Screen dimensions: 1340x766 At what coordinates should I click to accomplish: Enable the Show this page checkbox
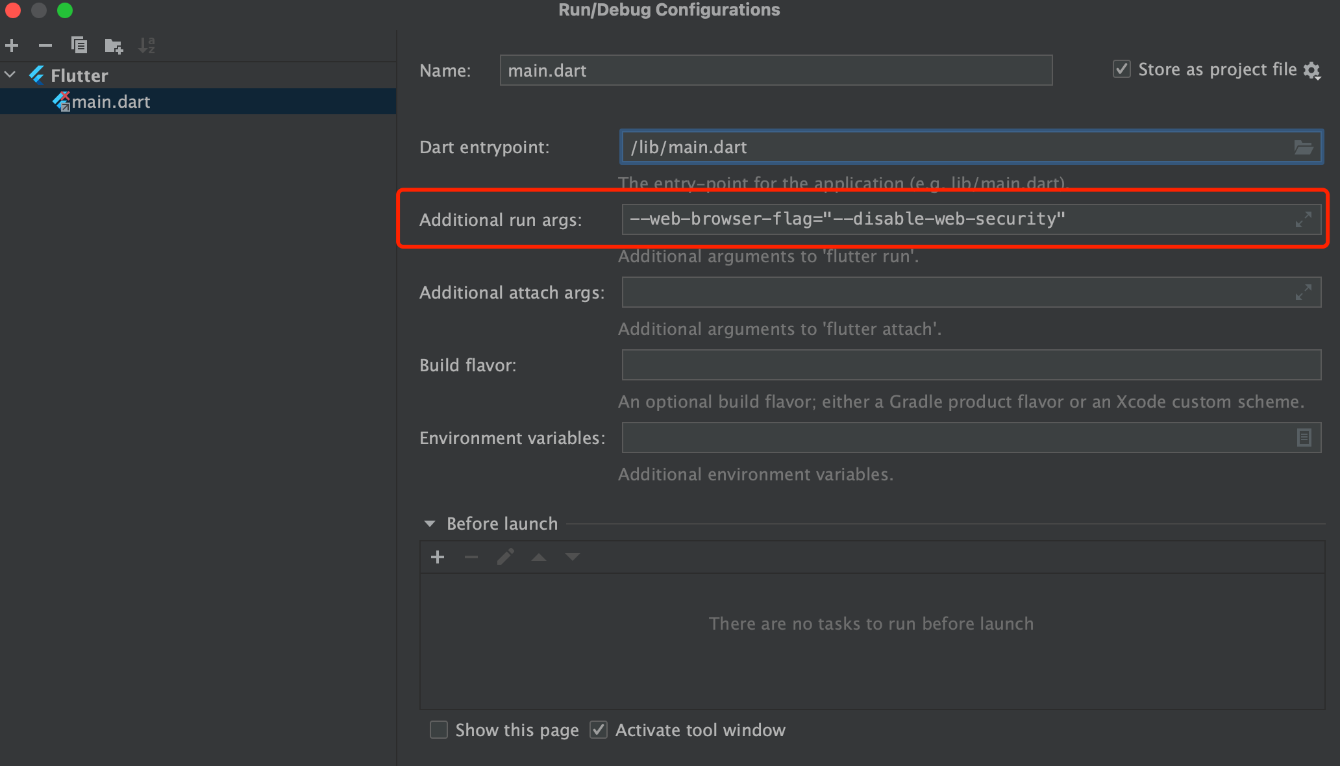[x=439, y=730]
